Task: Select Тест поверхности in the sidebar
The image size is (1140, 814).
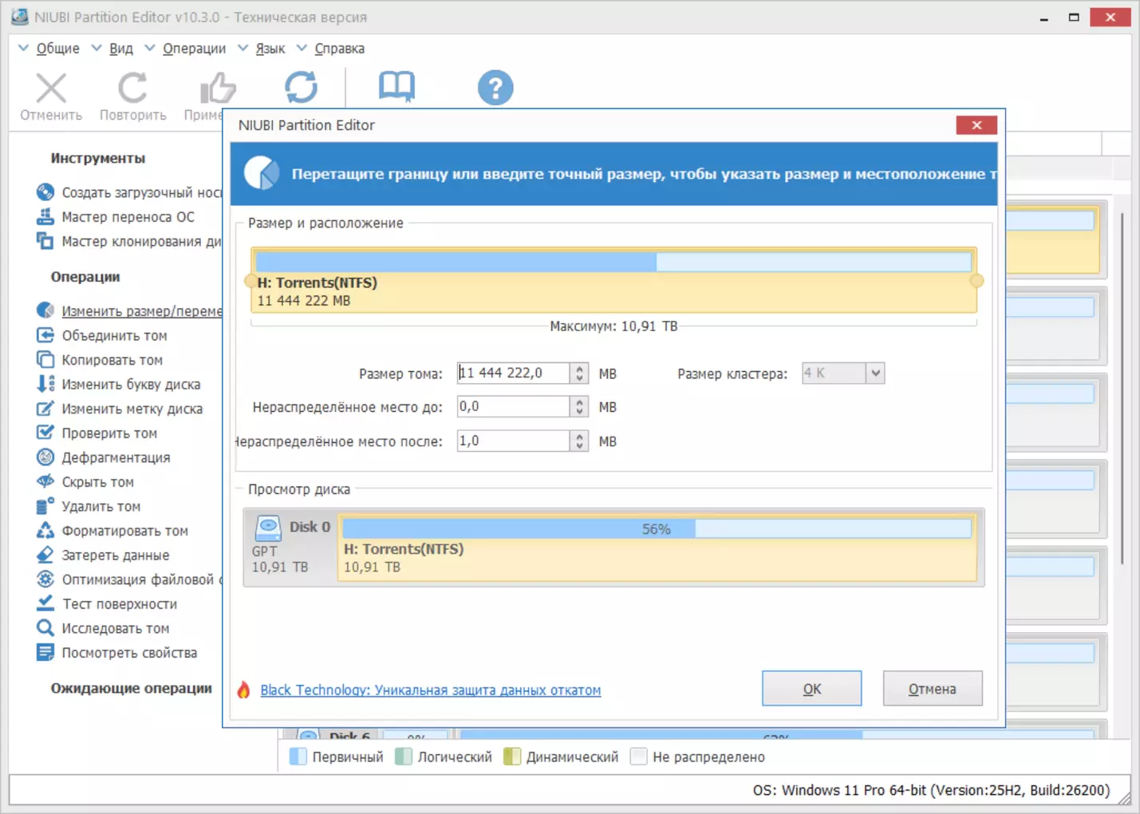Action: [119, 604]
